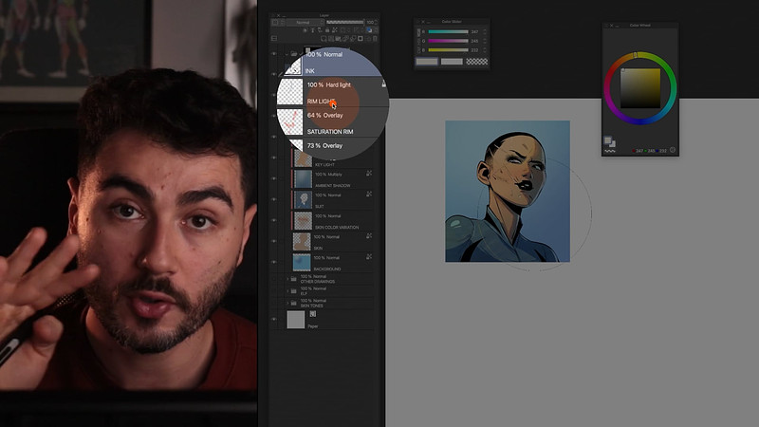Open the blending mode dropdown showing Normal
The height and width of the screenshot is (427, 759).
[305, 22]
